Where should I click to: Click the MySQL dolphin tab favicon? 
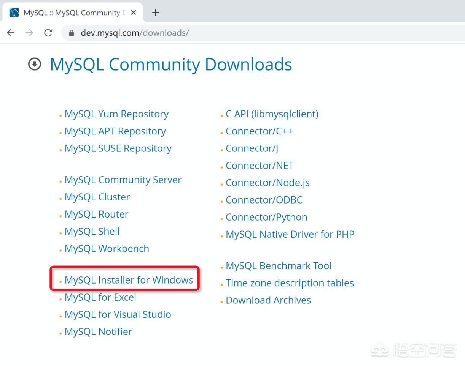[x=14, y=13]
